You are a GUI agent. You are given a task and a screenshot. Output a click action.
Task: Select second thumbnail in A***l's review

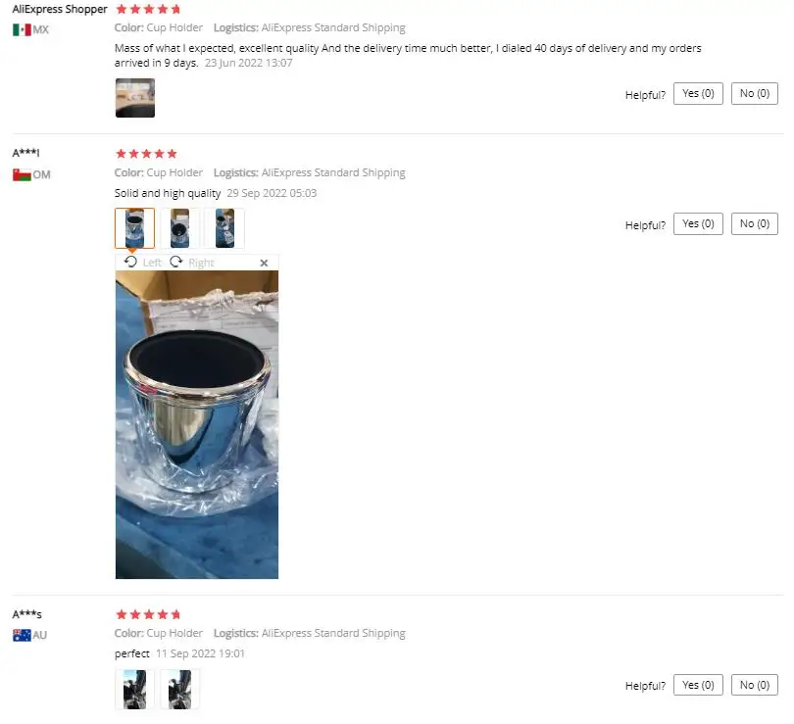pyautogui.click(x=179, y=228)
